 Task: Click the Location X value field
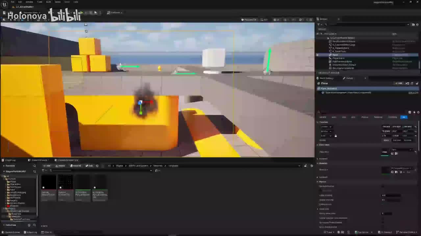386,127
